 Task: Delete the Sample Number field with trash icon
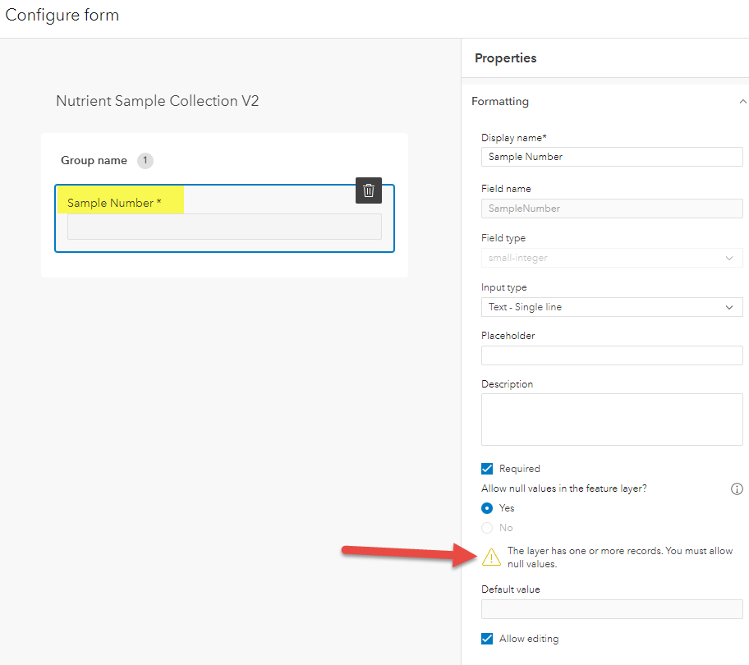[369, 190]
